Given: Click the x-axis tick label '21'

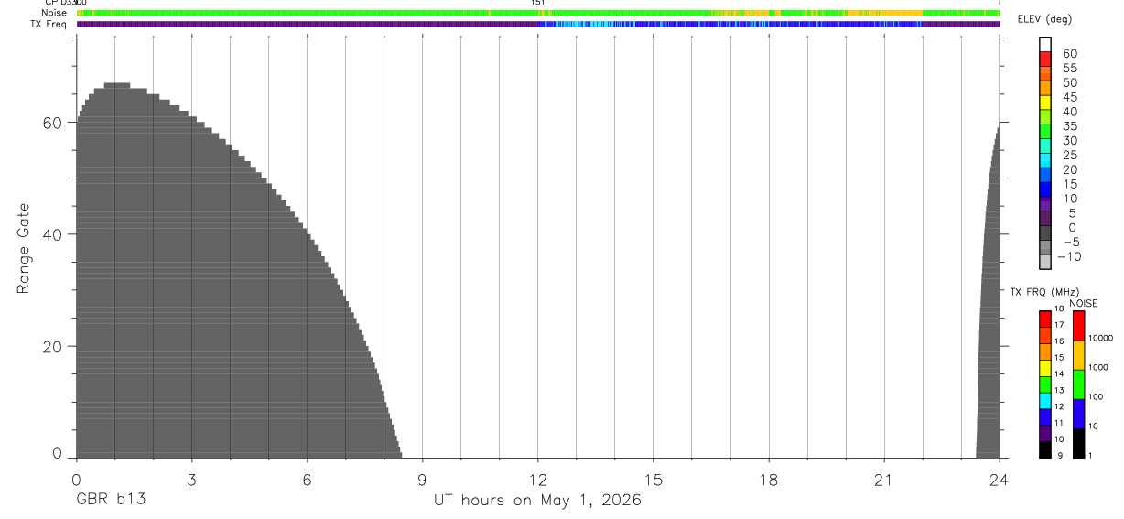Looking at the screenshot, I should [x=884, y=480].
